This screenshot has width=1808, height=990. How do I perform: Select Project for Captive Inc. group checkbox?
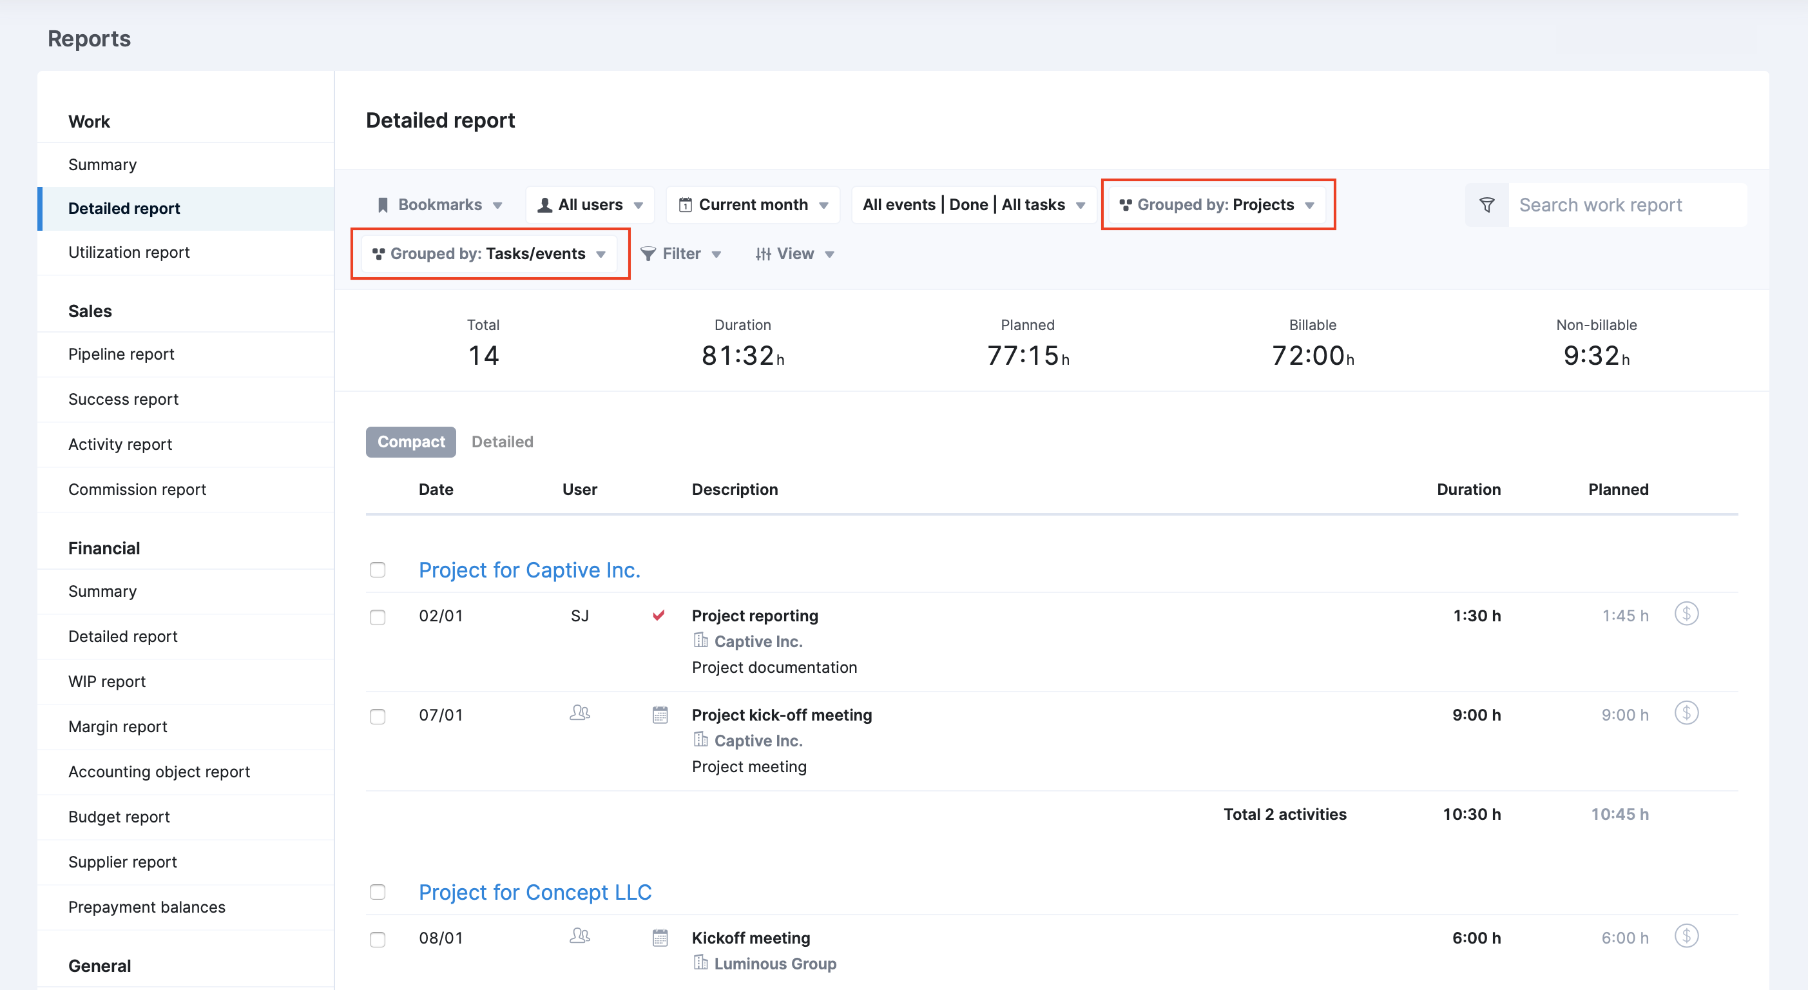(x=378, y=569)
